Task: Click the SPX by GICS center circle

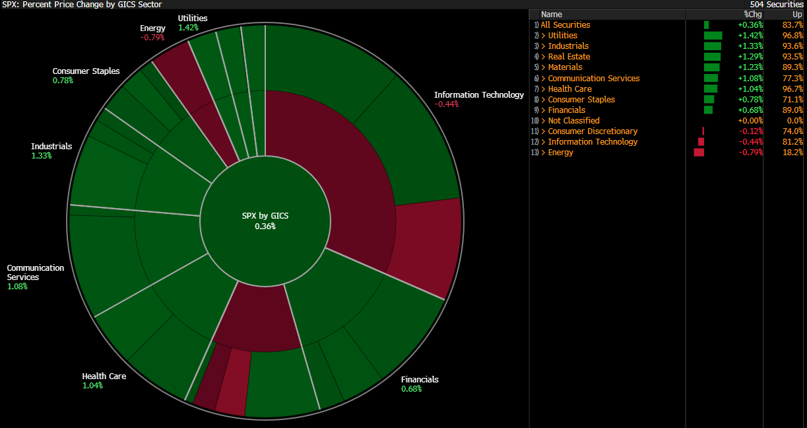Action: (265, 221)
